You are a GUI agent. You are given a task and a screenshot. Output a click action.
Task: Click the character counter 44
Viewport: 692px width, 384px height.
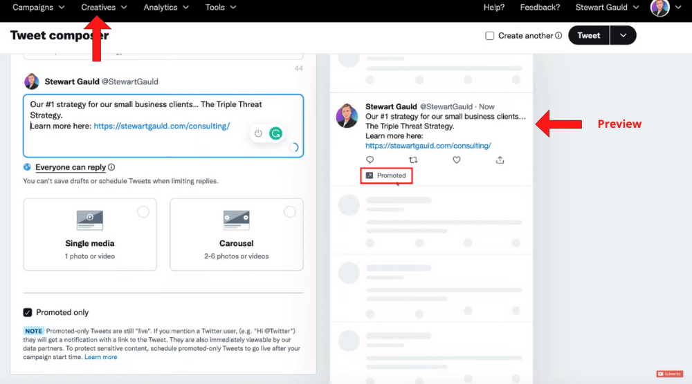[299, 68]
